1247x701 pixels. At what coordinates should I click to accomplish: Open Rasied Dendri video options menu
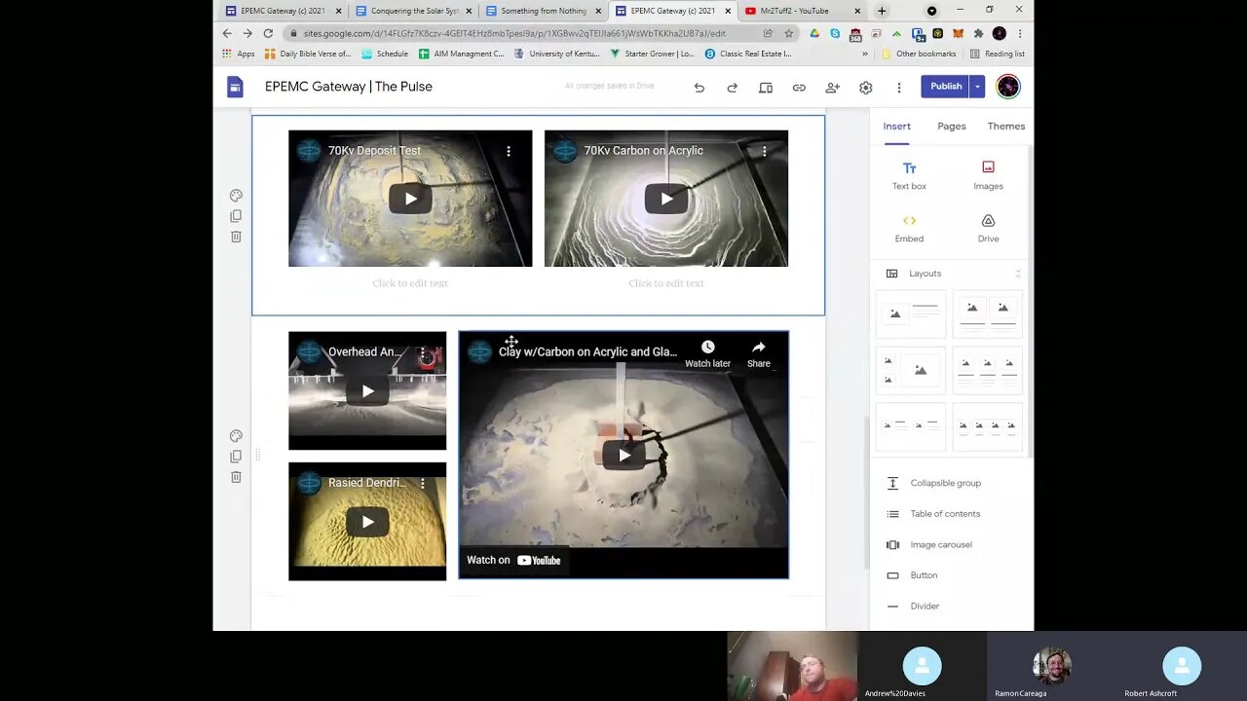[422, 483]
